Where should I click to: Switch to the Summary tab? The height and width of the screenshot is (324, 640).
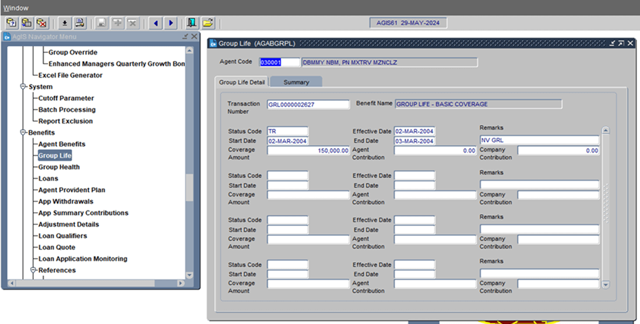tap(296, 82)
